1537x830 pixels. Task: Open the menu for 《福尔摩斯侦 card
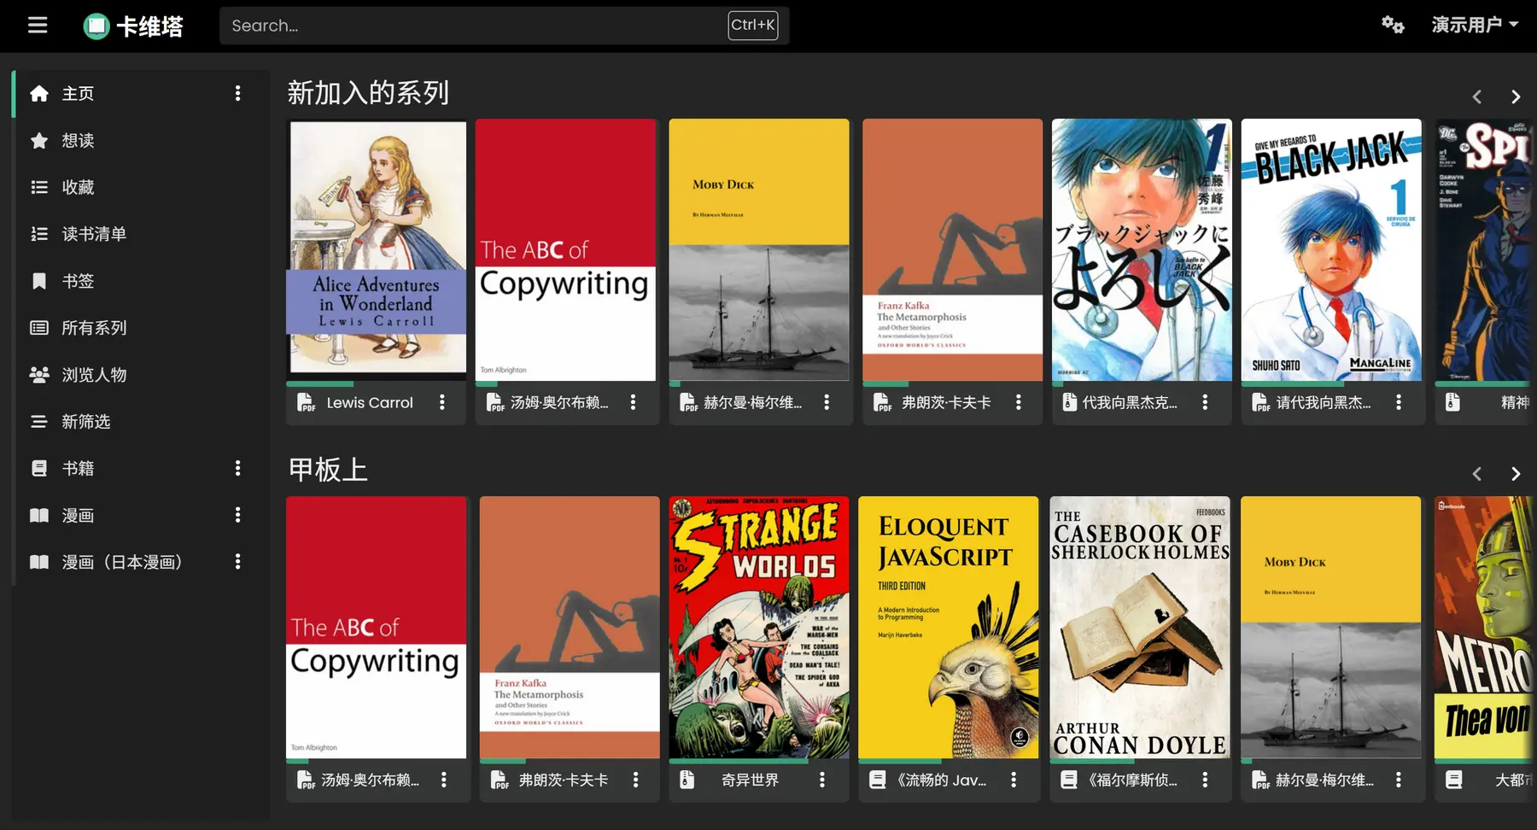(1205, 780)
